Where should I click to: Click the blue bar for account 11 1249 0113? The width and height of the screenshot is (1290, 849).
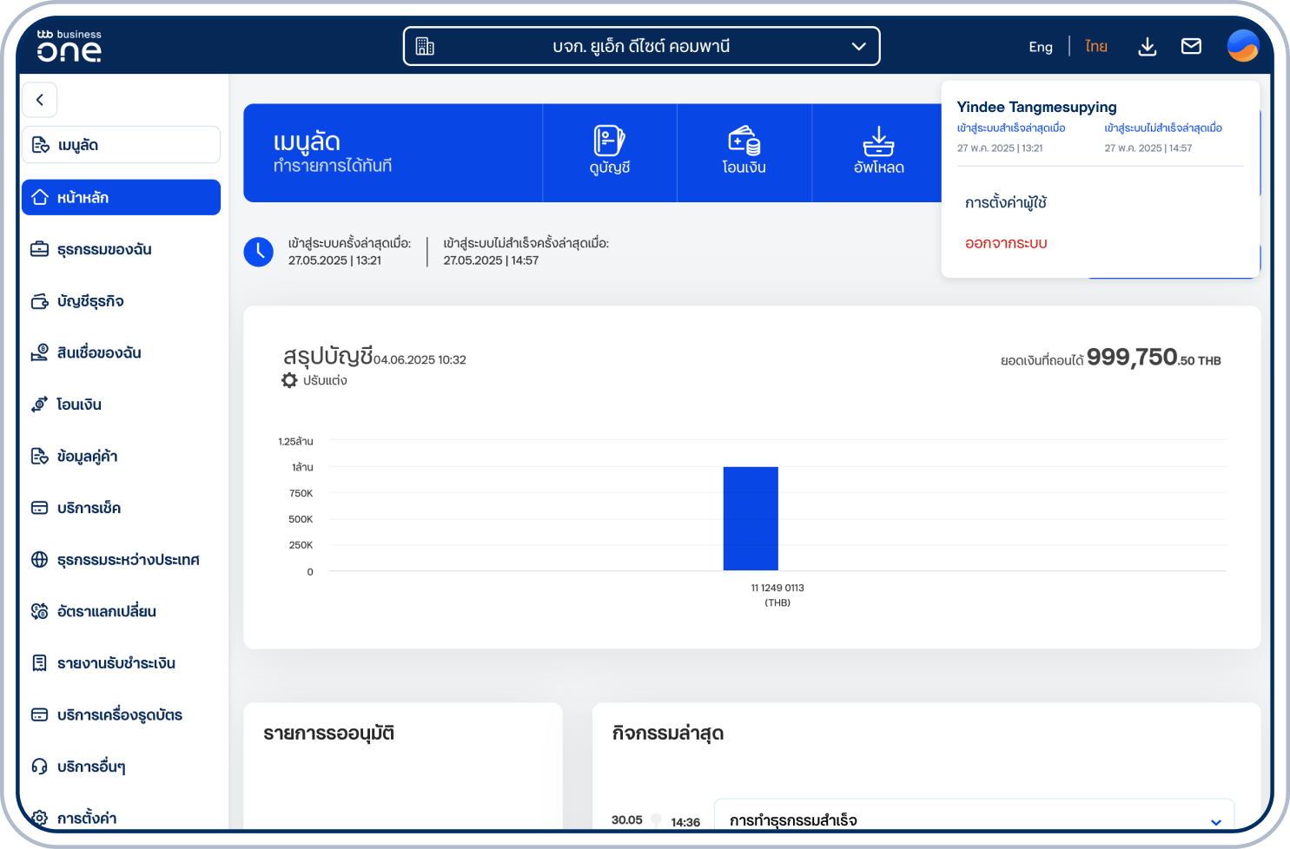[x=751, y=518]
